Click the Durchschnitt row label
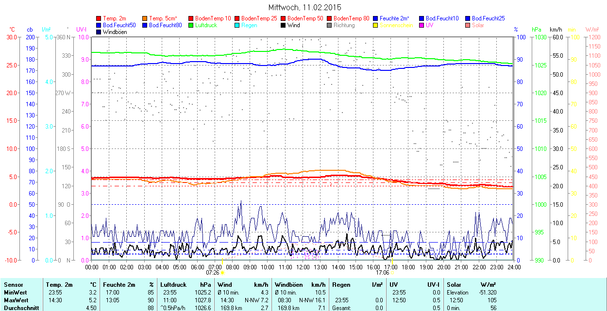607x311 pixels. click(x=21, y=308)
